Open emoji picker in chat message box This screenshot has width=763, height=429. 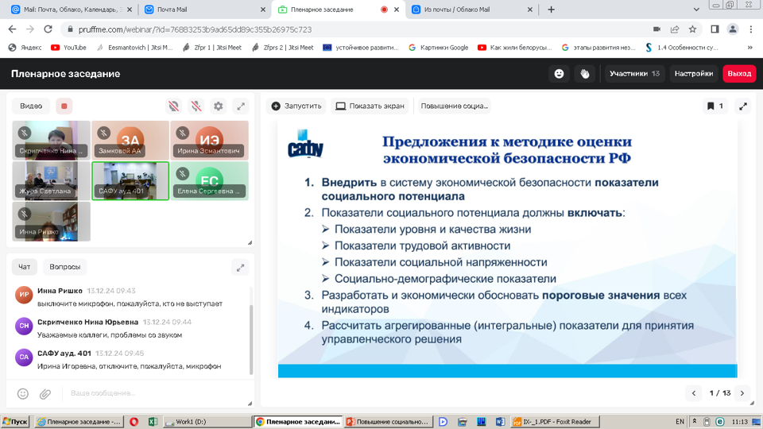coord(23,393)
